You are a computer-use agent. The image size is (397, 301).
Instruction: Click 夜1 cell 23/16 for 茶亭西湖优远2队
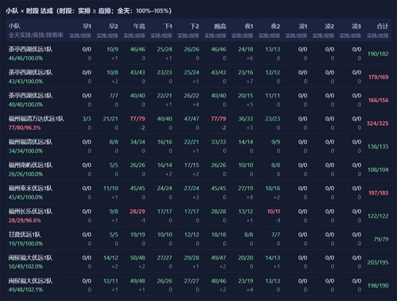pyautogui.click(x=245, y=72)
